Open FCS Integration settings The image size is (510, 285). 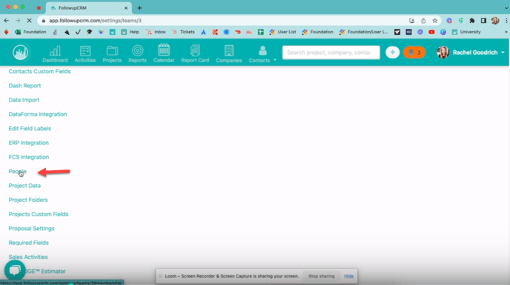point(29,157)
